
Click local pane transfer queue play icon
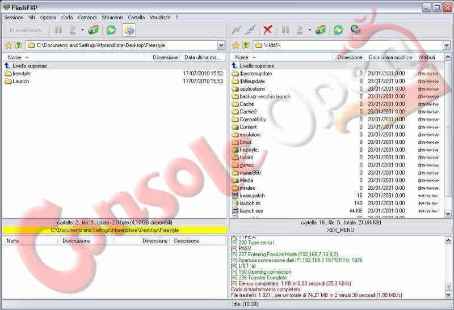[73, 30]
